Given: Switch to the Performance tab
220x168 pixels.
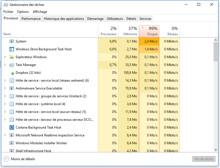Looking at the screenshot, I should [31, 19].
